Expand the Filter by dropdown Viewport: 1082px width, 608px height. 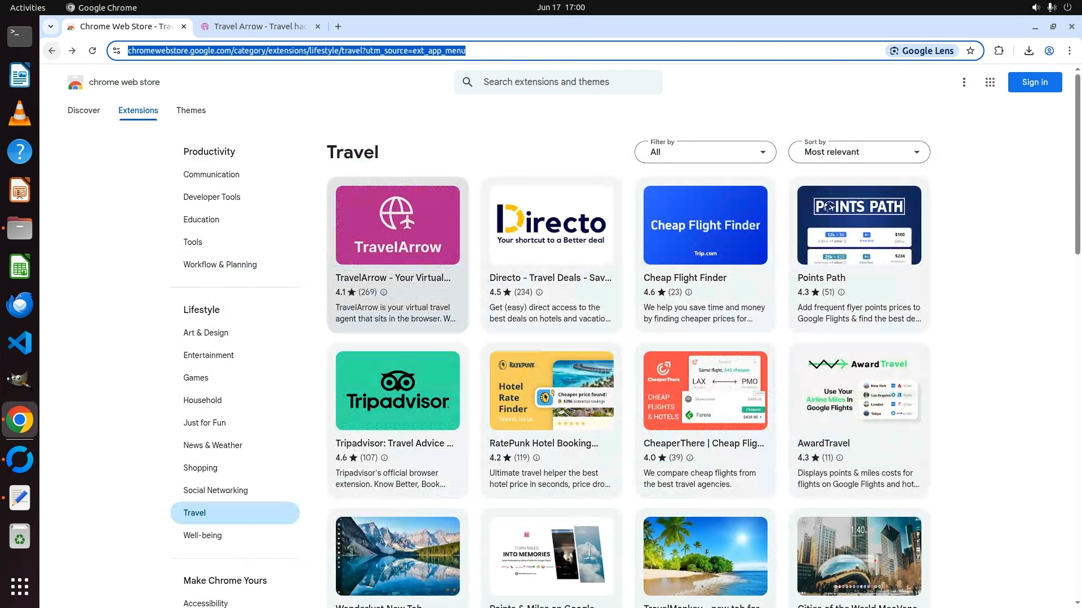pyautogui.click(x=705, y=152)
